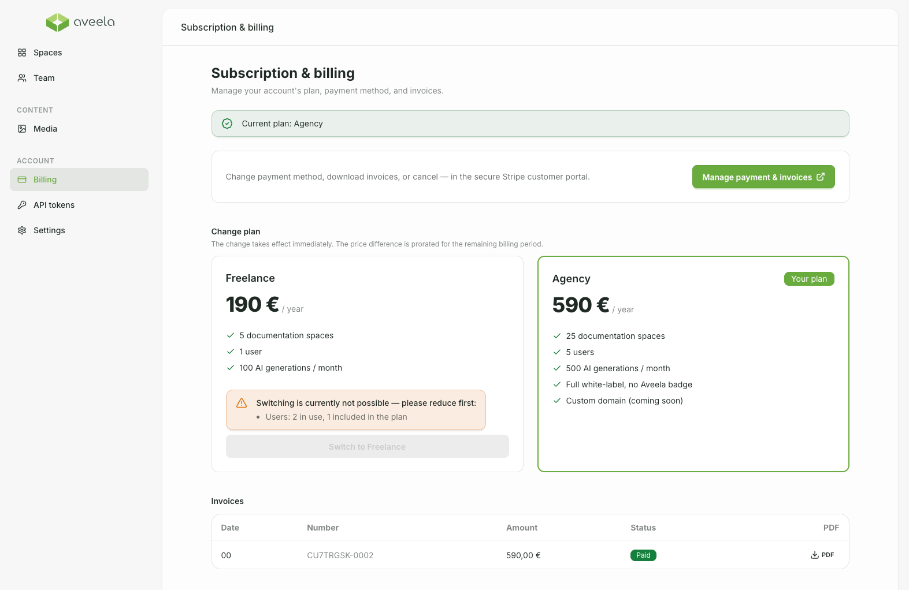The height and width of the screenshot is (590, 909).
Task: Open Manage payment & invoices portal
Action: 763,177
